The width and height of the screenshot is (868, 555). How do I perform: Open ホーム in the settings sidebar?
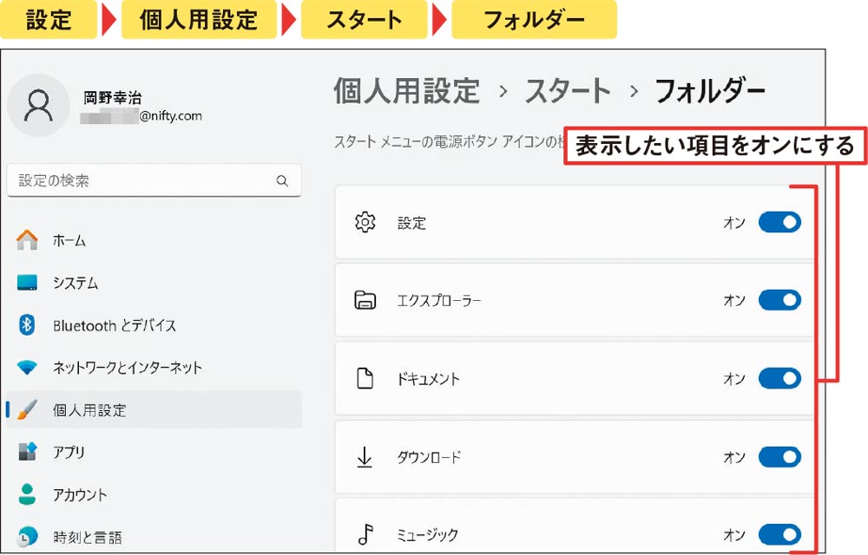155,240
